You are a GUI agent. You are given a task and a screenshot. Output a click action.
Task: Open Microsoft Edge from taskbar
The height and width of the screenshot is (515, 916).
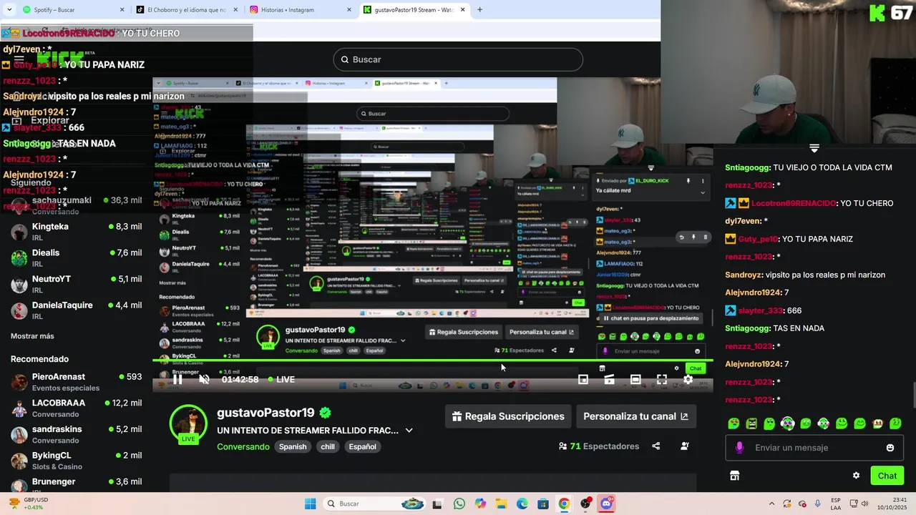pyautogui.click(x=522, y=504)
